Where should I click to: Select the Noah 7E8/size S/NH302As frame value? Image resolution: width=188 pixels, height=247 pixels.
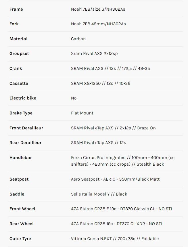point(98,9)
